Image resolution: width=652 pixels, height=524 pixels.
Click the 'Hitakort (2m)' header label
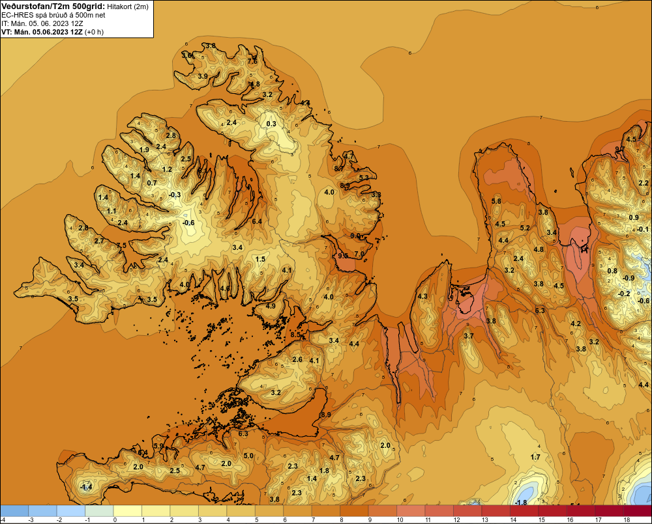pyautogui.click(x=128, y=7)
